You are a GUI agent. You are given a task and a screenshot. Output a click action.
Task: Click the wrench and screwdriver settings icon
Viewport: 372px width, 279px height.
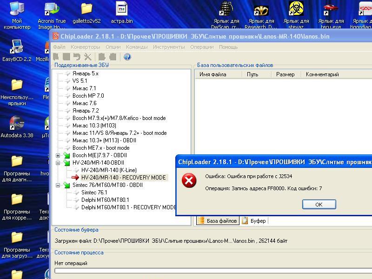pyautogui.click(x=88, y=57)
